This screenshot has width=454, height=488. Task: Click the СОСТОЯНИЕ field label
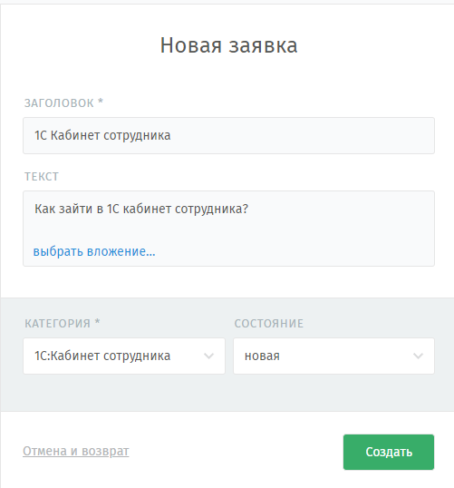(x=268, y=323)
